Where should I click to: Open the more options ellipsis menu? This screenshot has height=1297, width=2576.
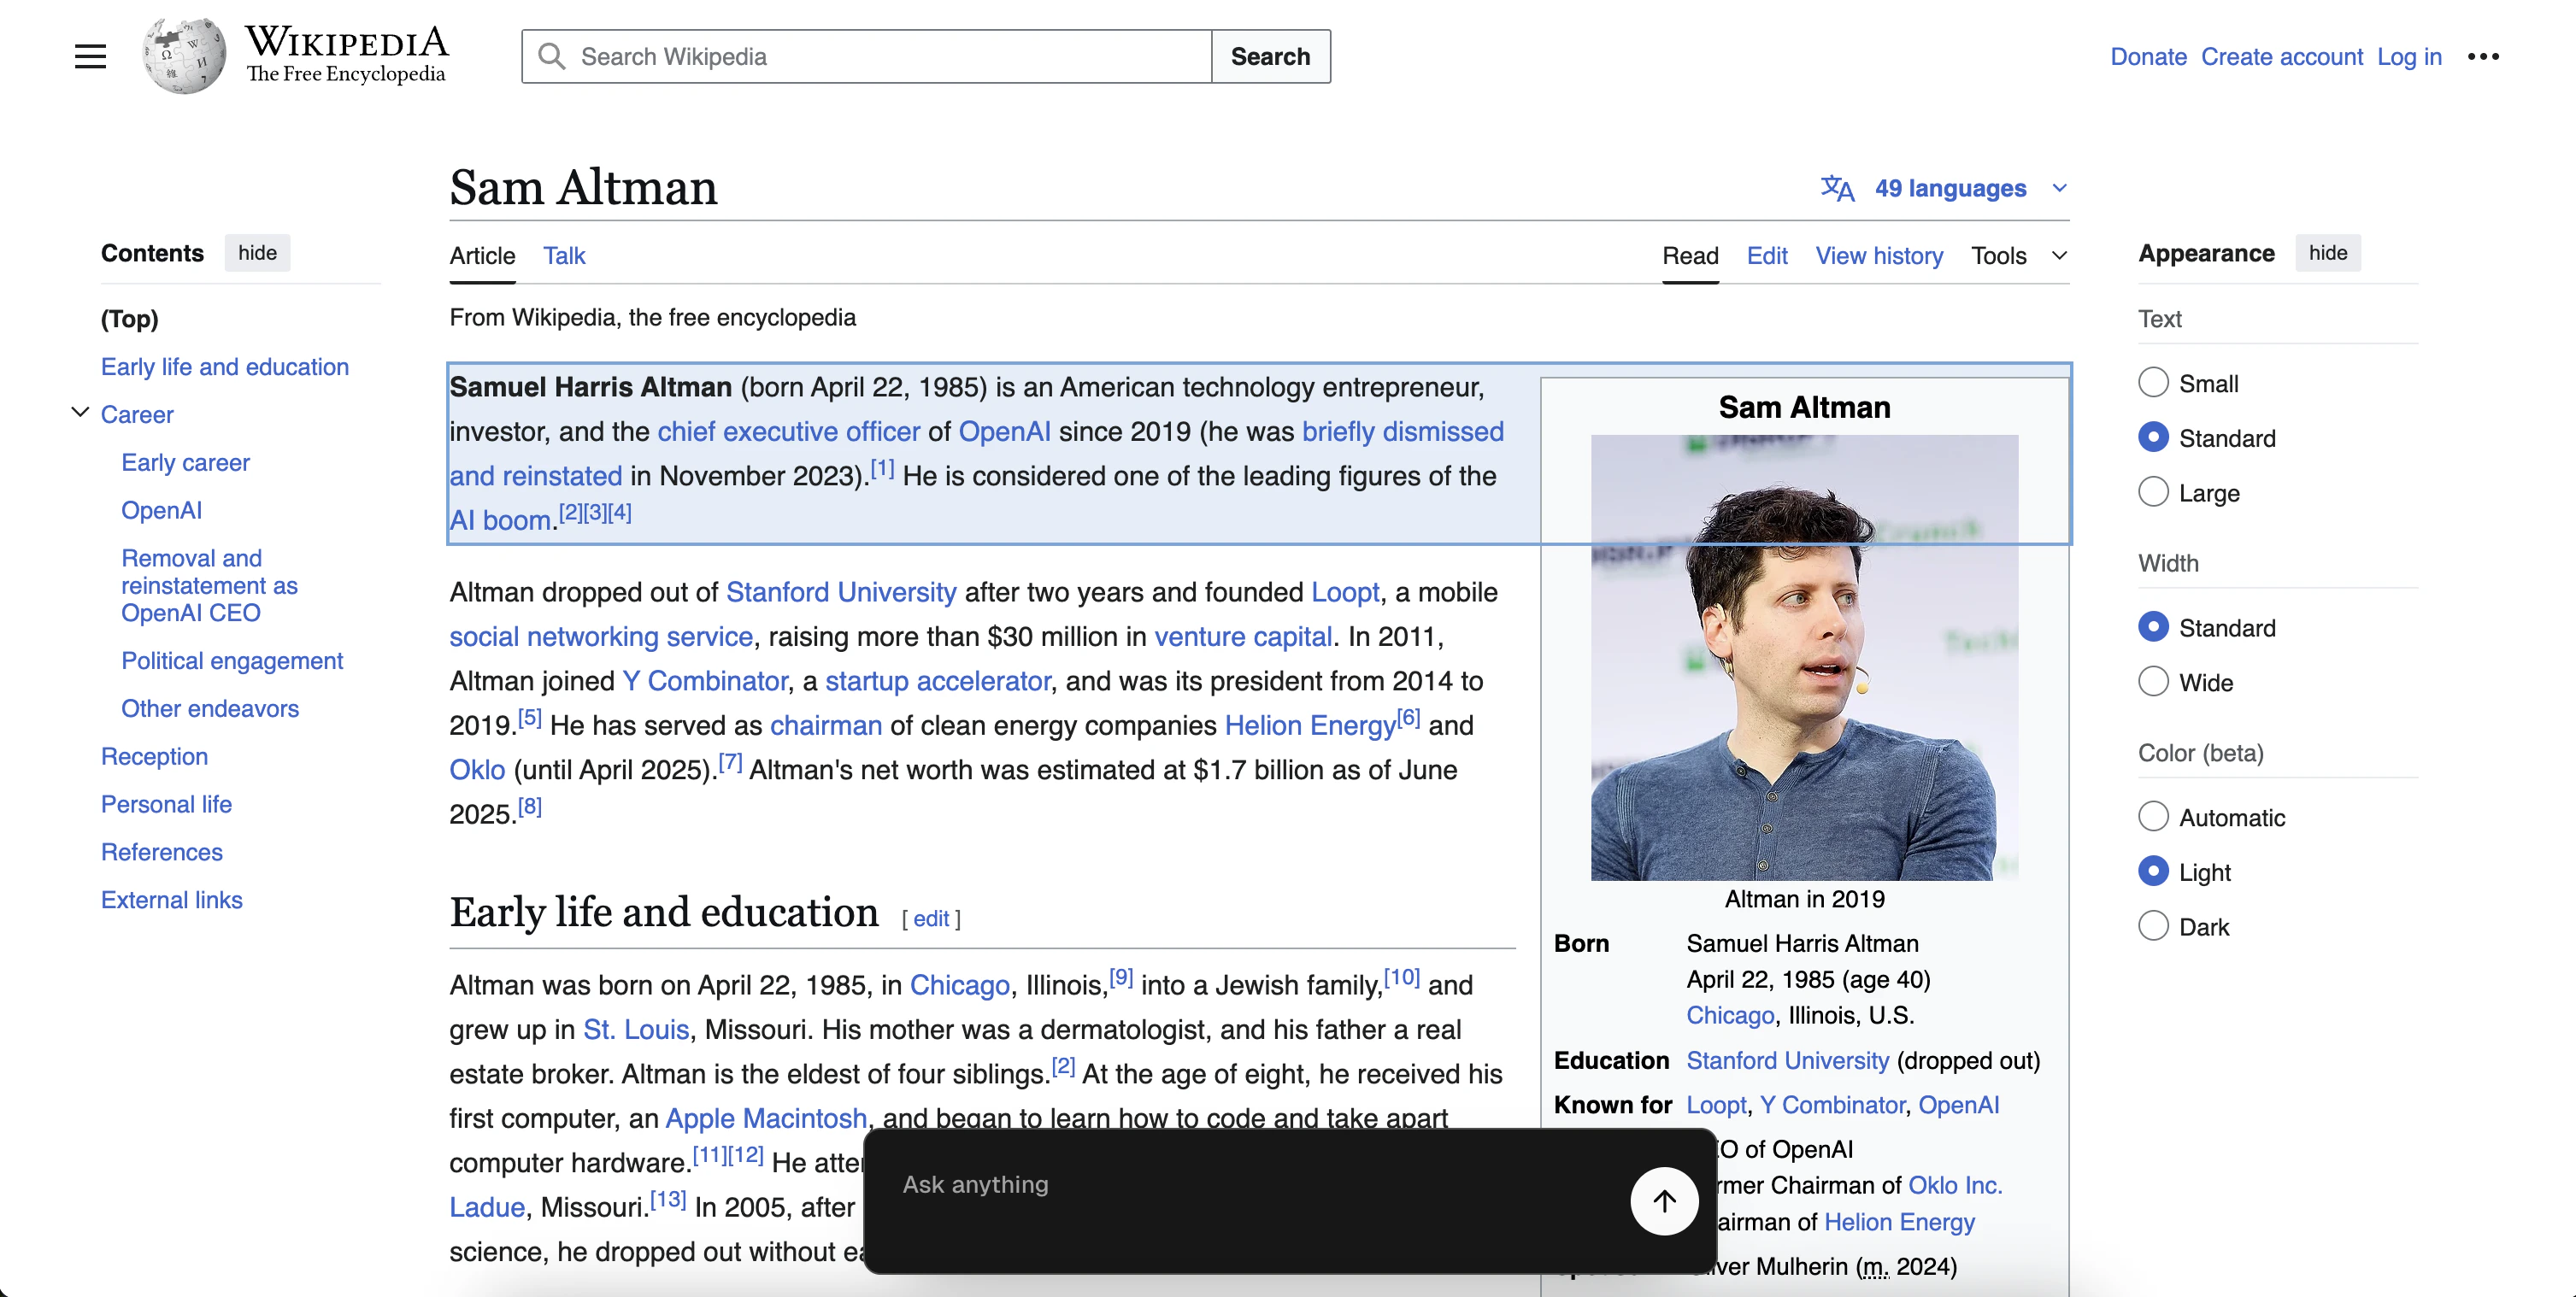point(2483,57)
